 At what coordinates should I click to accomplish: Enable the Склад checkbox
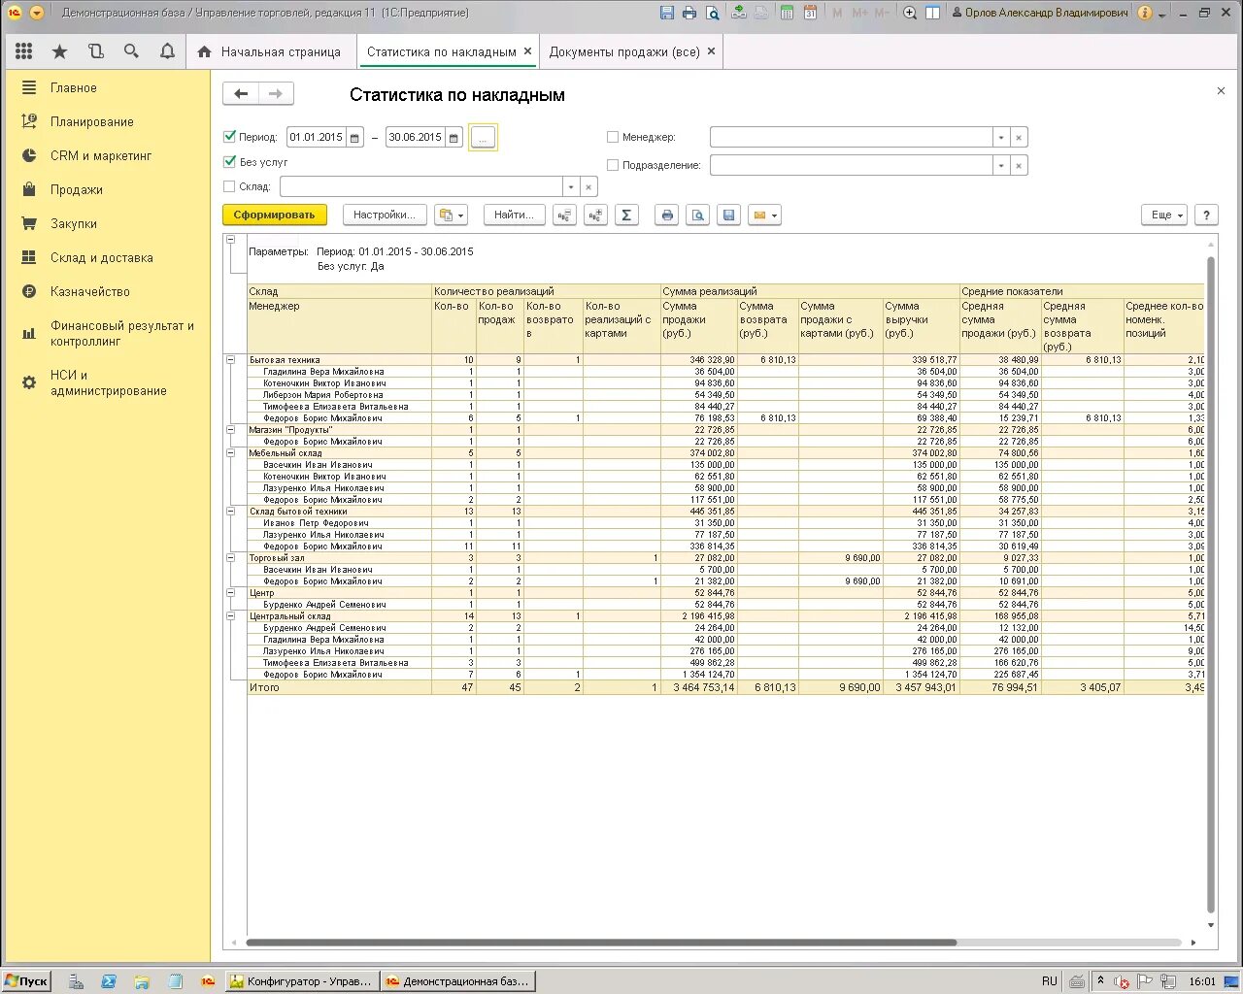[230, 186]
